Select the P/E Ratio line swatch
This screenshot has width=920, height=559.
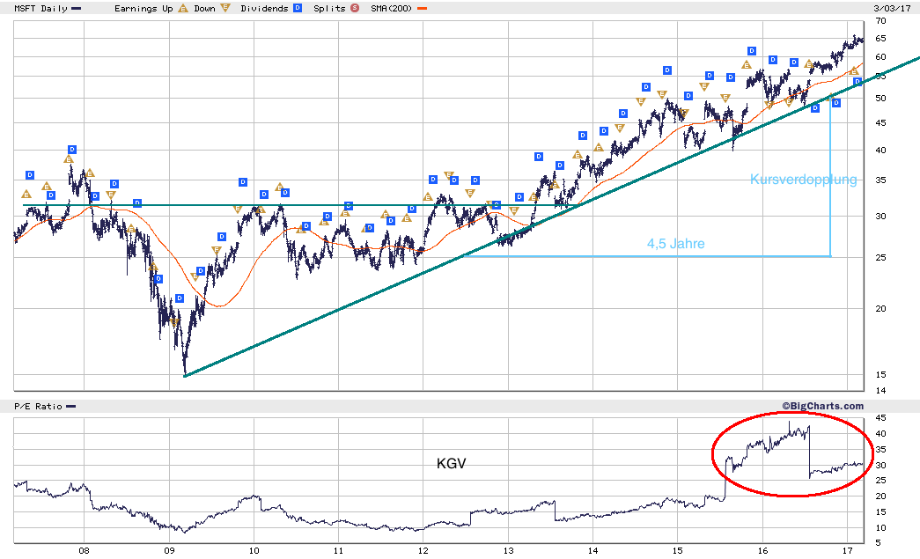tap(70, 407)
